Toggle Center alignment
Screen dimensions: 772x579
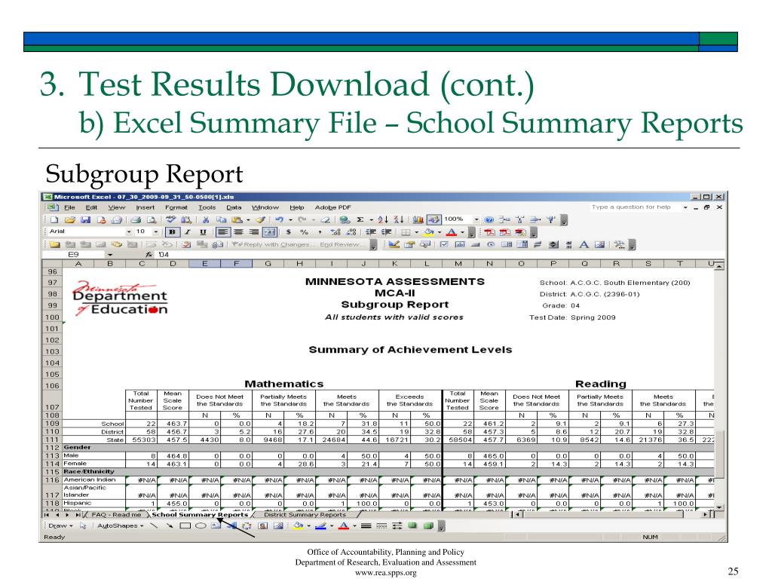point(238,232)
